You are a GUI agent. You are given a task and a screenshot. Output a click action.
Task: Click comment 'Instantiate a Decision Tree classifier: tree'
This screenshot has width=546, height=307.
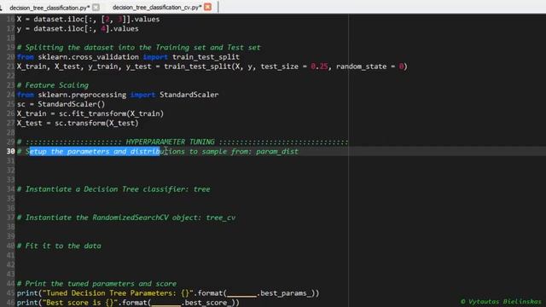pos(113,189)
